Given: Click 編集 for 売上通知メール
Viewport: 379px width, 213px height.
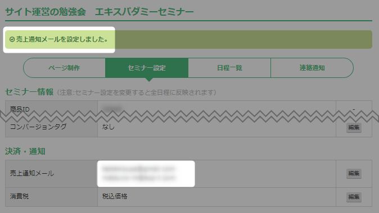Looking at the screenshot, I should coord(354,173).
